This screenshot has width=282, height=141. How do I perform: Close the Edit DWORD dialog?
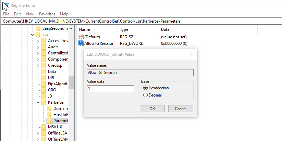pos(192,54)
